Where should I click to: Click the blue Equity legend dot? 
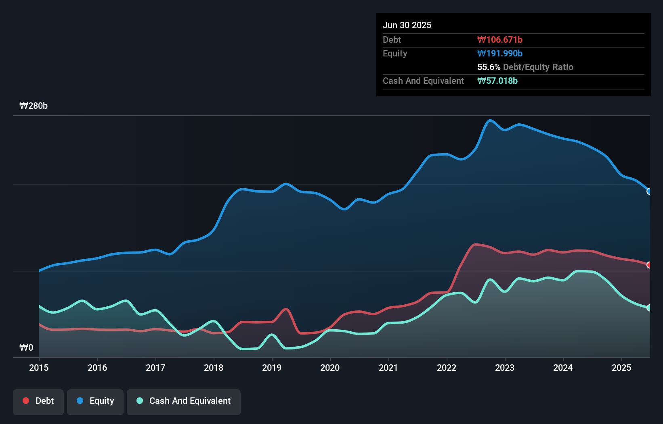80,401
